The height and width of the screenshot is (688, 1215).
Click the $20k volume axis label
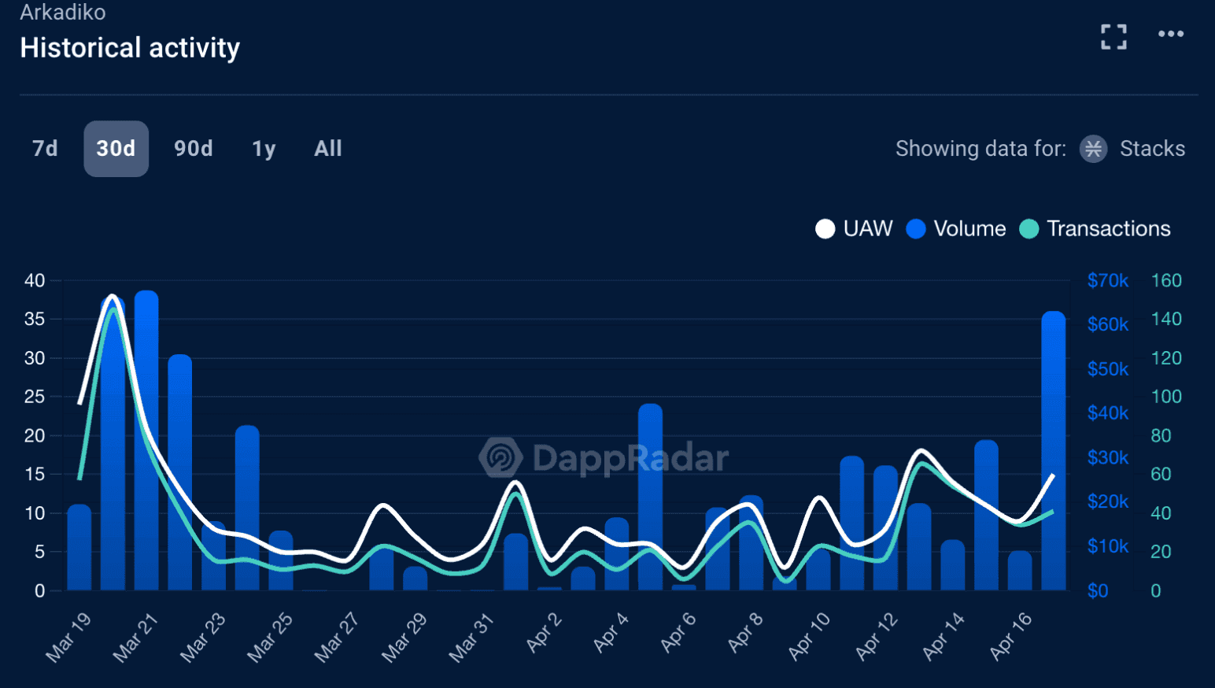1108,501
